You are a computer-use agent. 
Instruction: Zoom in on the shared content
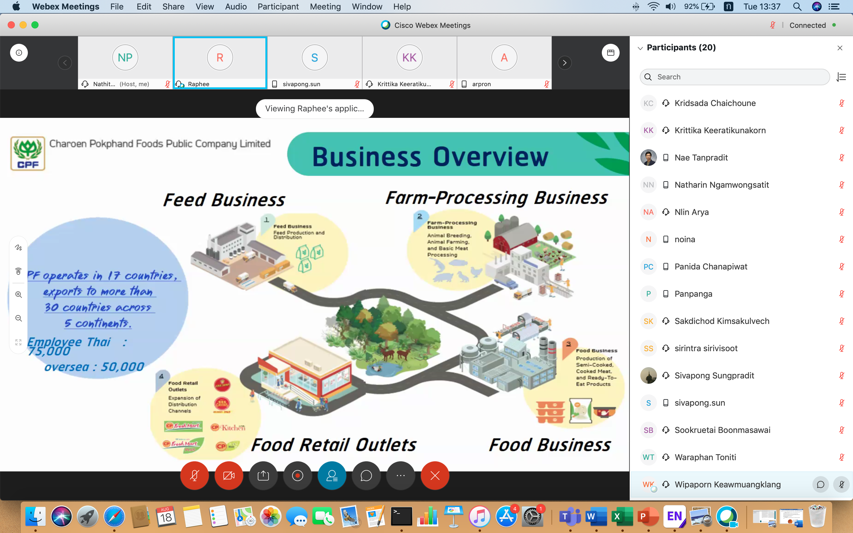coord(18,295)
